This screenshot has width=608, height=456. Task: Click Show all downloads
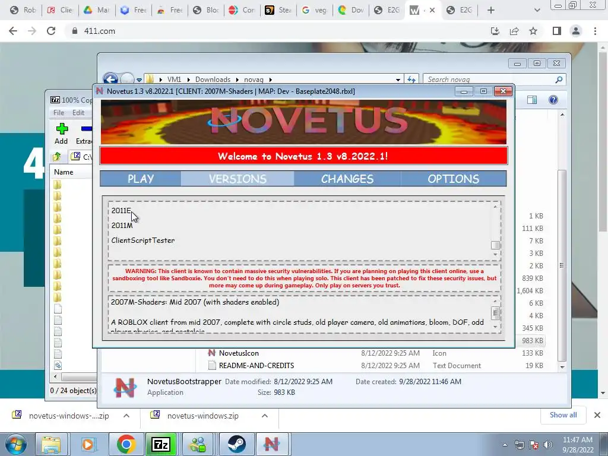coord(563,415)
